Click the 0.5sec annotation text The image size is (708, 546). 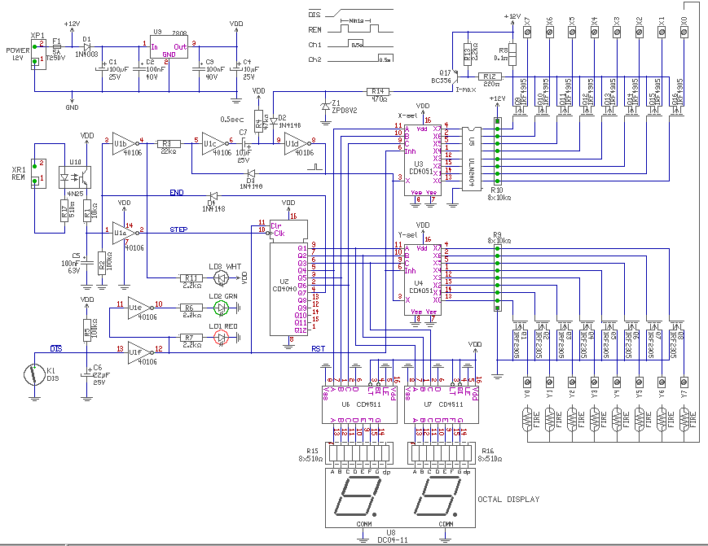[232, 120]
